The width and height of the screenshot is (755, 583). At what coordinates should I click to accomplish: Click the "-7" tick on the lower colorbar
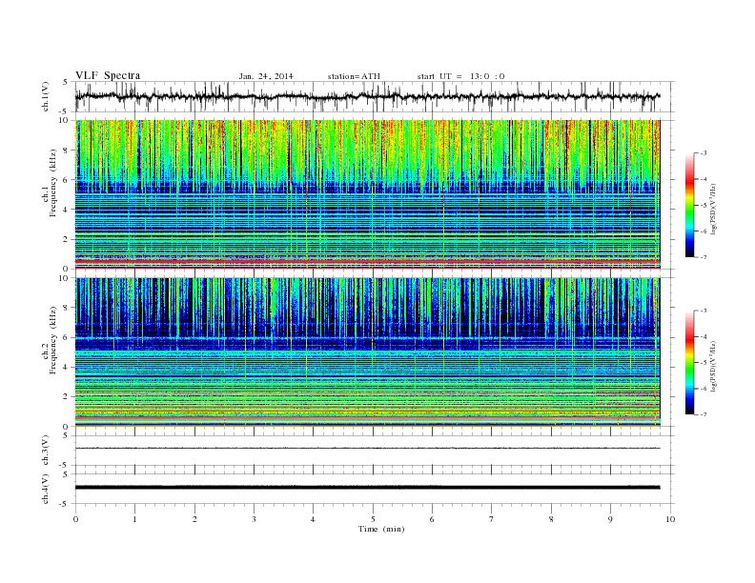704,414
